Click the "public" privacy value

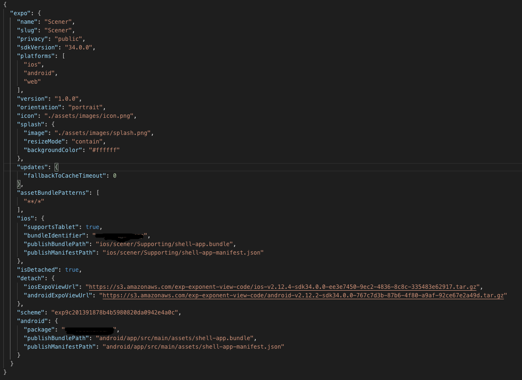coord(67,38)
